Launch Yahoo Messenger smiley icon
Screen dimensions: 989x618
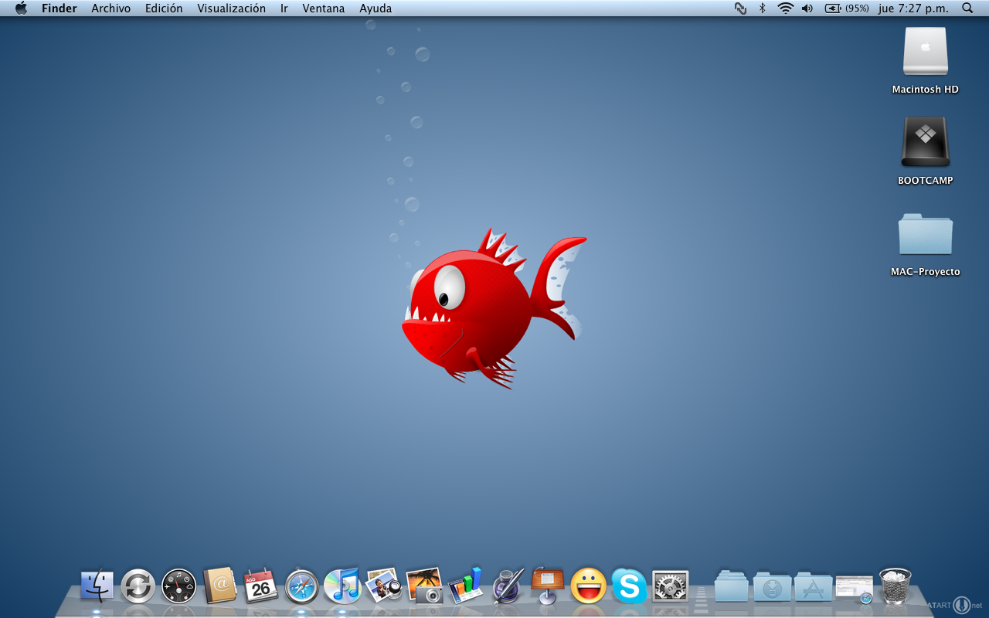[589, 586]
